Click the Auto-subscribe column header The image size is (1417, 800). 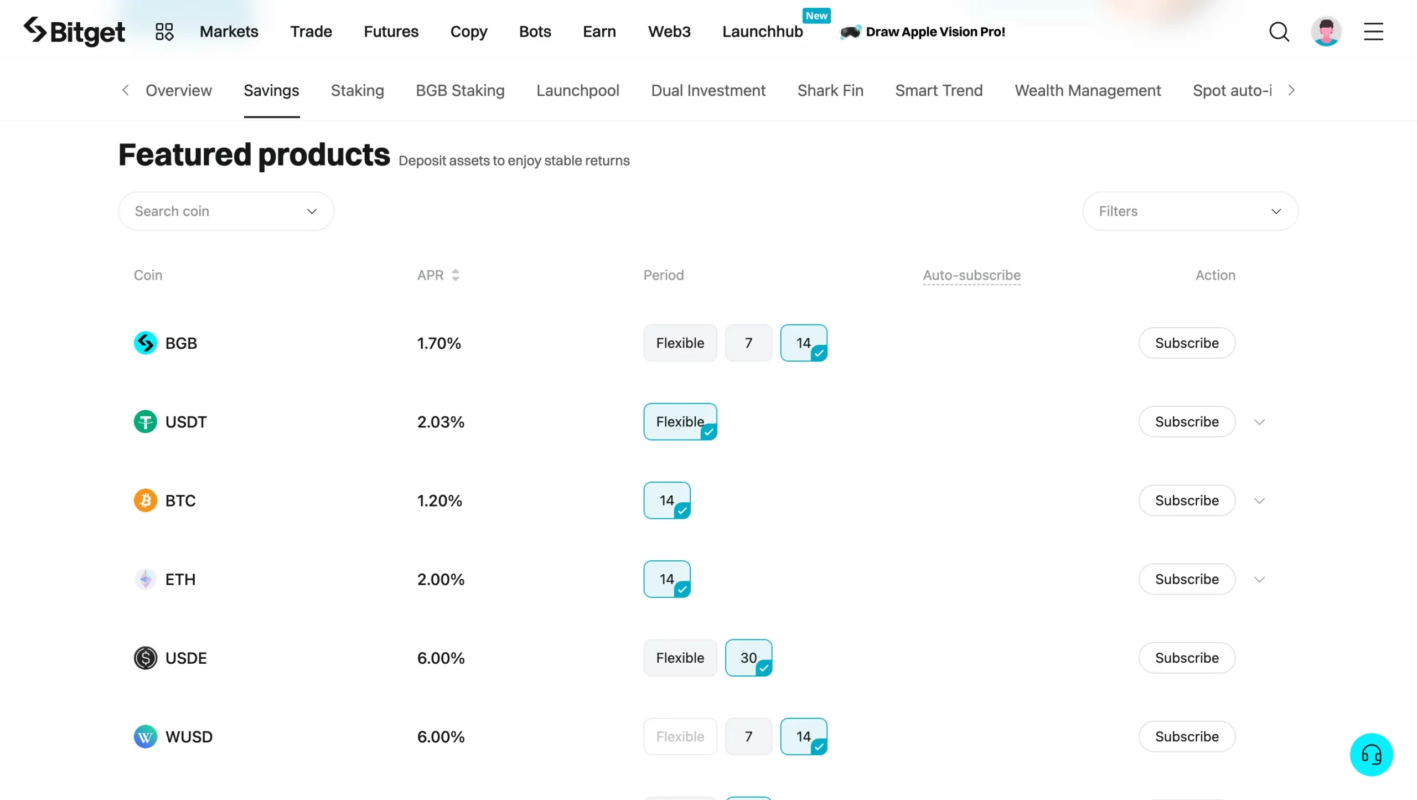click(971, 275)
